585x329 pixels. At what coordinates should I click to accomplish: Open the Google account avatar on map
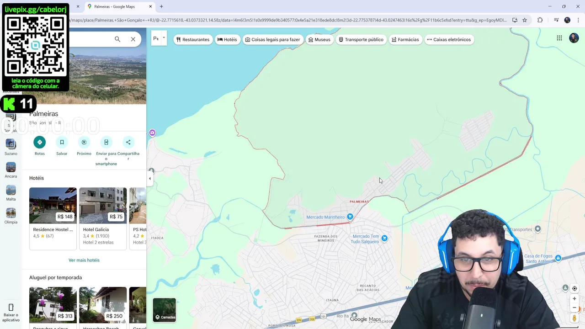click(x=574, y=38)
